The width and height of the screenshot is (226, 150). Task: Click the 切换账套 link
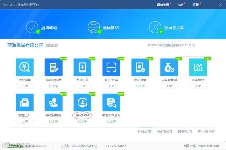click(x=52, y=45)
